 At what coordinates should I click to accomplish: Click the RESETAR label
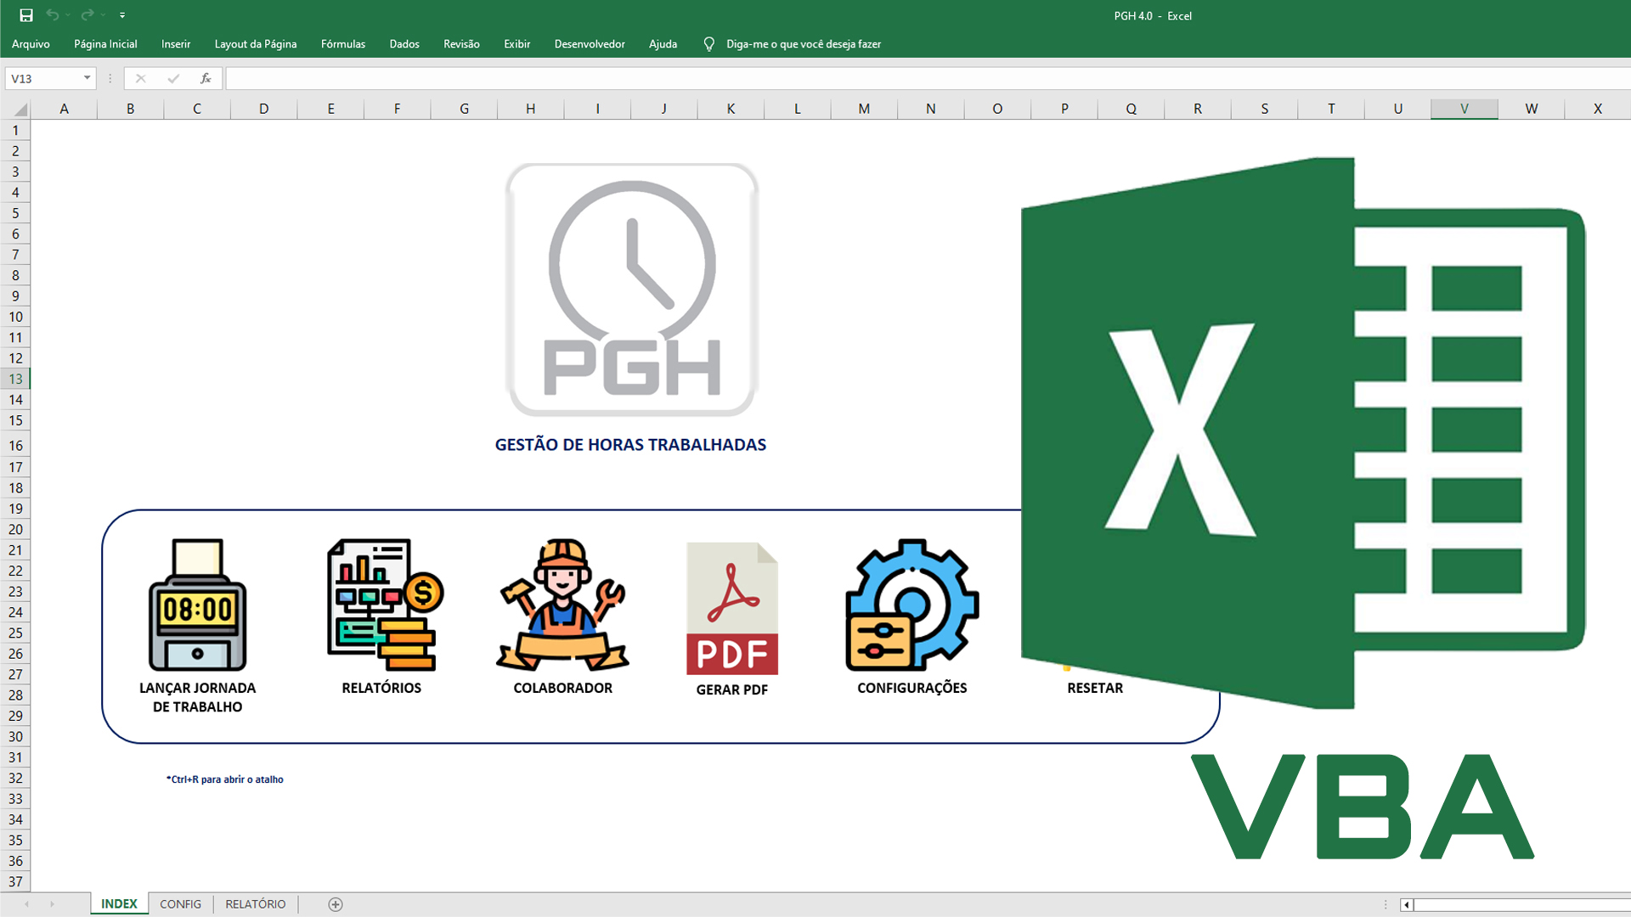(x=1095, y=688)
